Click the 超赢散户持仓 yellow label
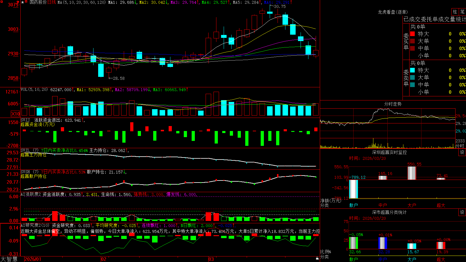This screenshot has height=262, width=466. click(33, 176)
